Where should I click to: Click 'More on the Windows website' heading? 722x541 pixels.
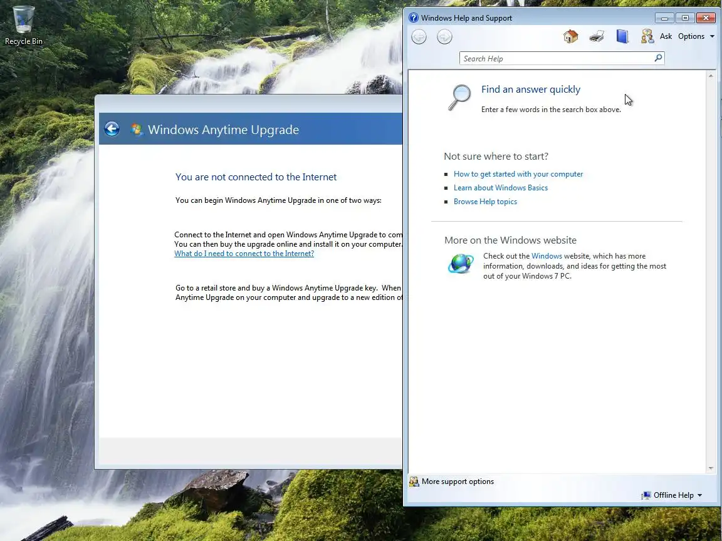pyautogui.click(x=510, y=240)
